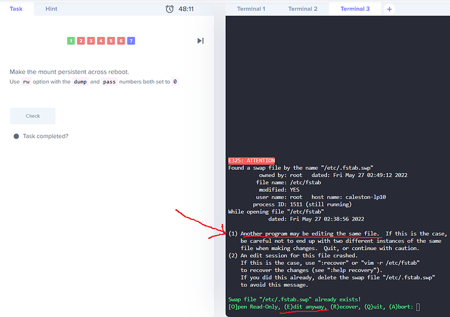Go to task step 3 square
This screenshot has height=317, width=450.
click(x=91, y=40)
